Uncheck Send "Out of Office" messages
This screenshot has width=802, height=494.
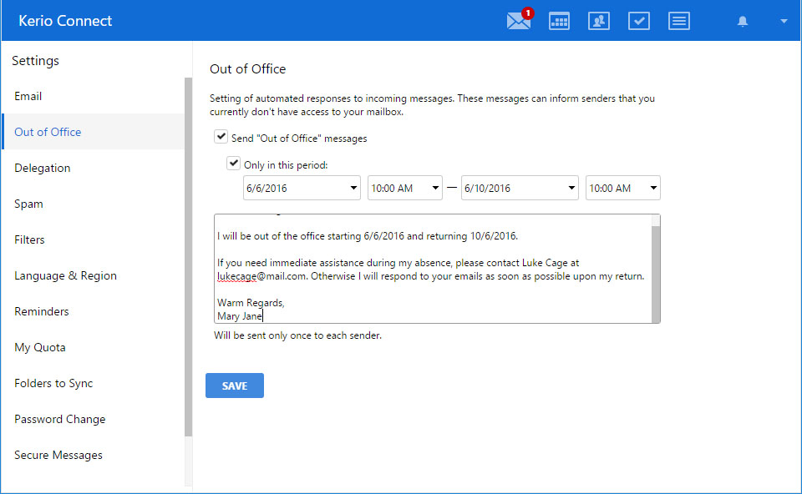point(221,137)
